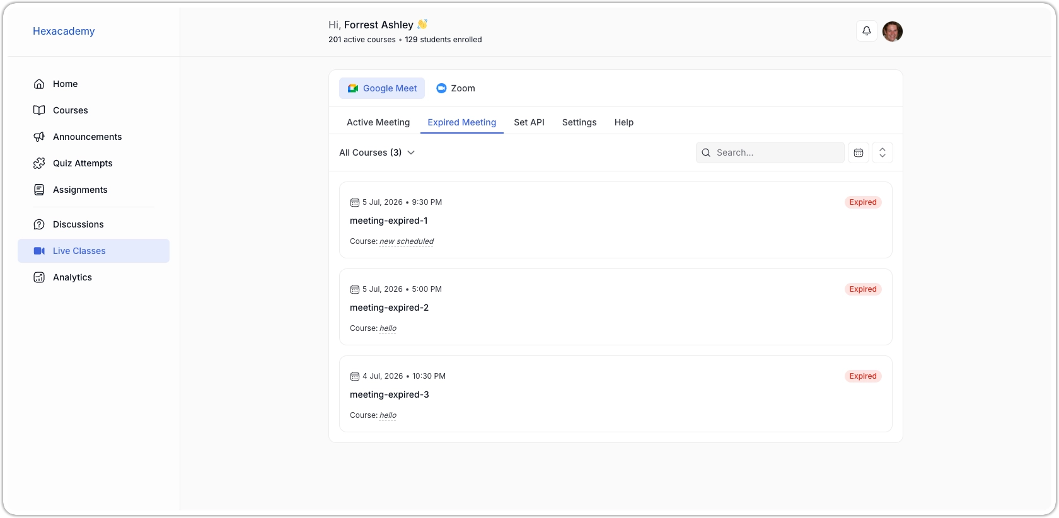1059x518 pixels.
Task: Click the '5 Jul, 2026 • 5:00 PM' date
Action: pyautogui.click(x=402, y=289)
